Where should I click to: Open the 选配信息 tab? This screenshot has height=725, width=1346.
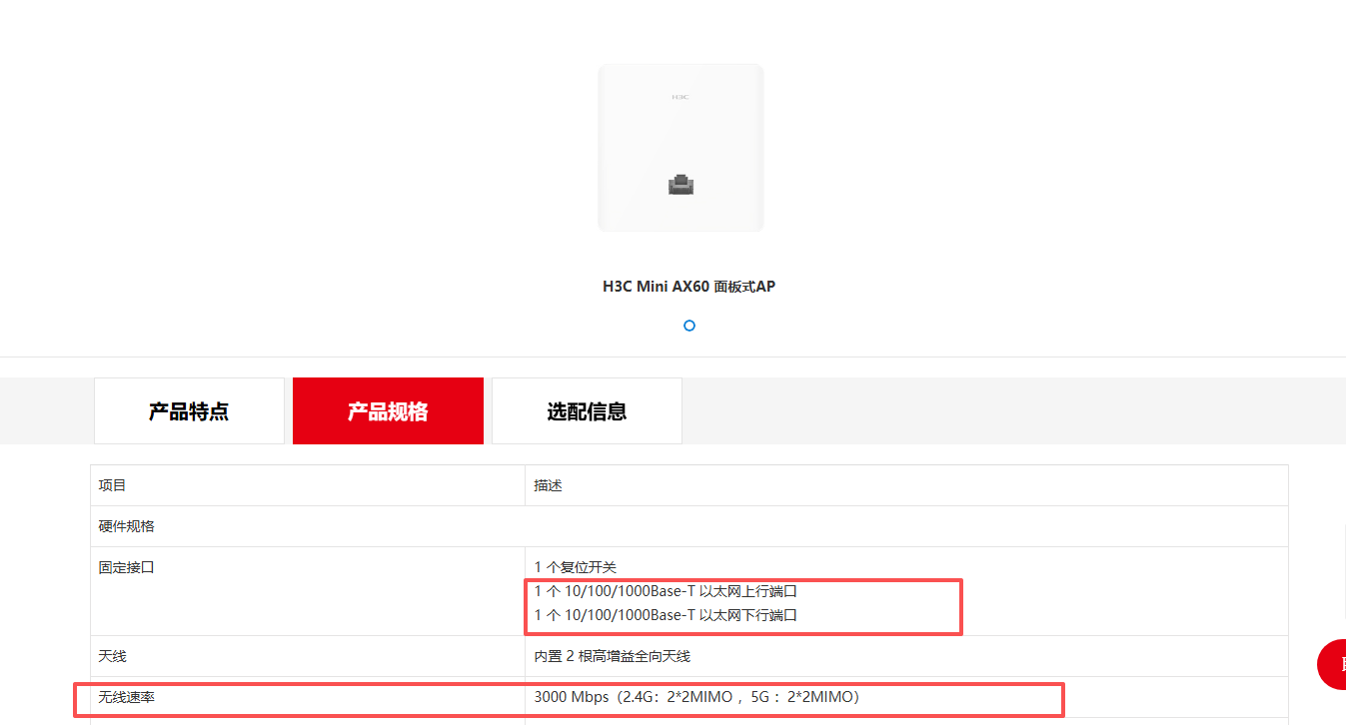click(587, 410)
